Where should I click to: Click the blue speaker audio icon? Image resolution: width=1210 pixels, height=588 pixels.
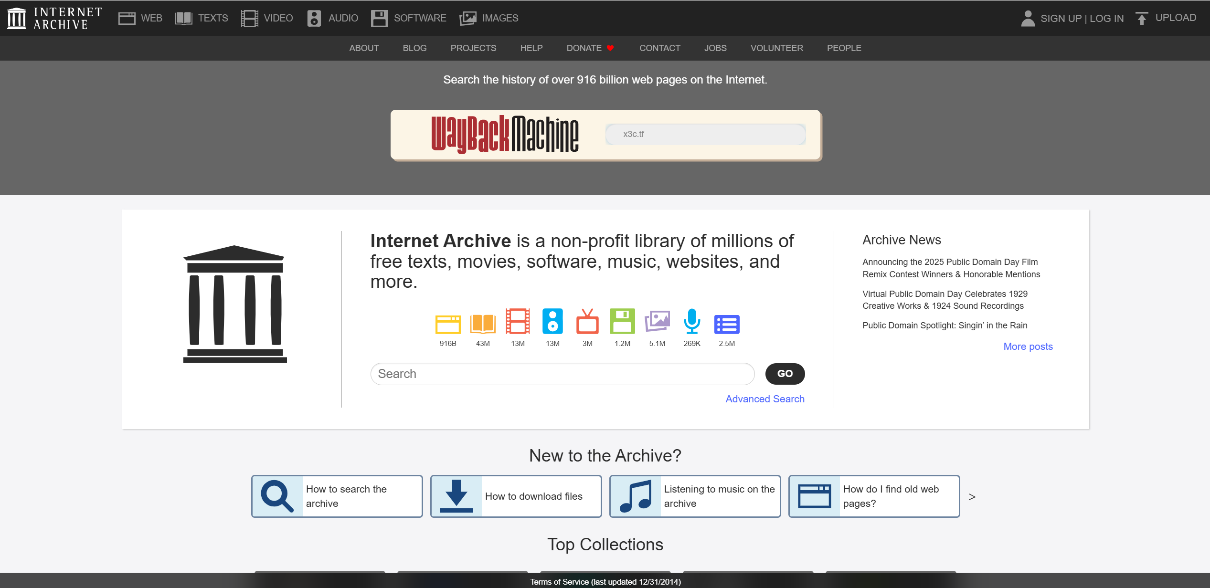pos(552,321)
